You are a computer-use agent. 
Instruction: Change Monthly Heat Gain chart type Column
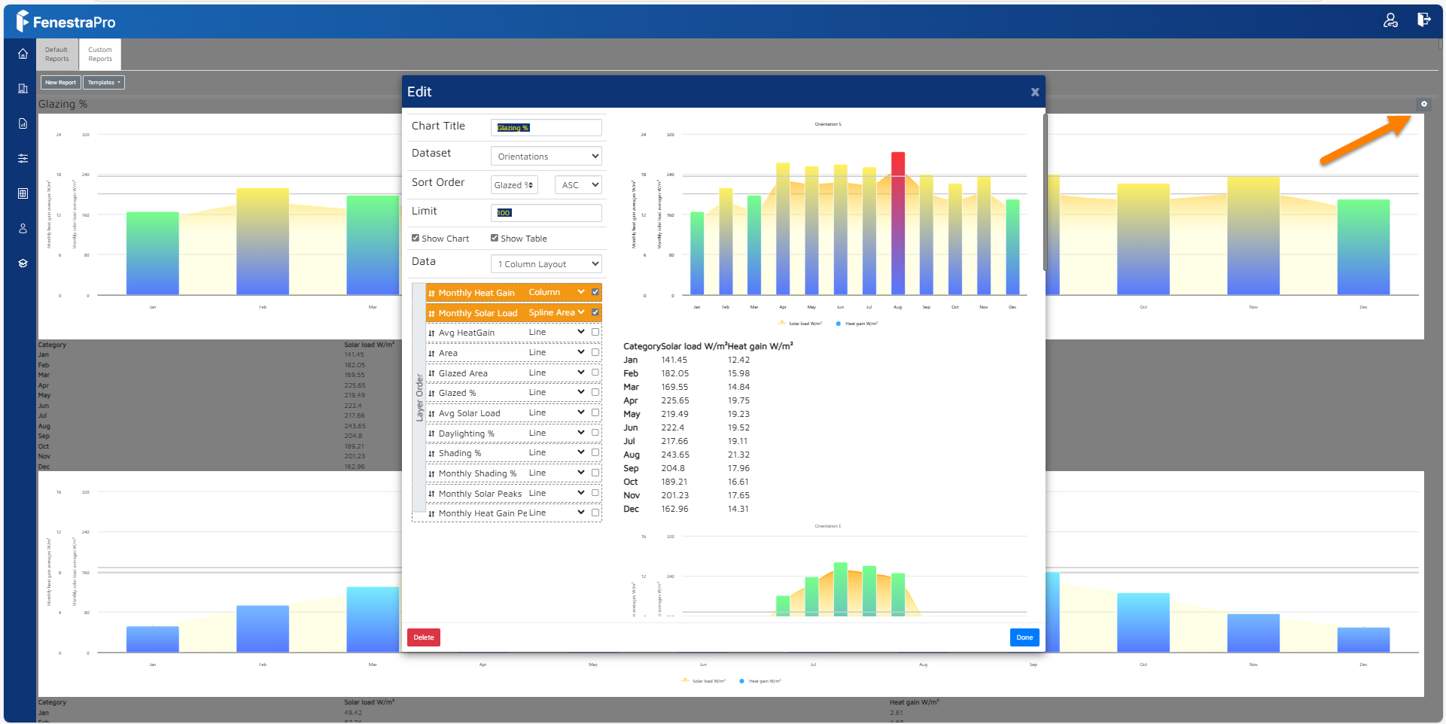556,292
